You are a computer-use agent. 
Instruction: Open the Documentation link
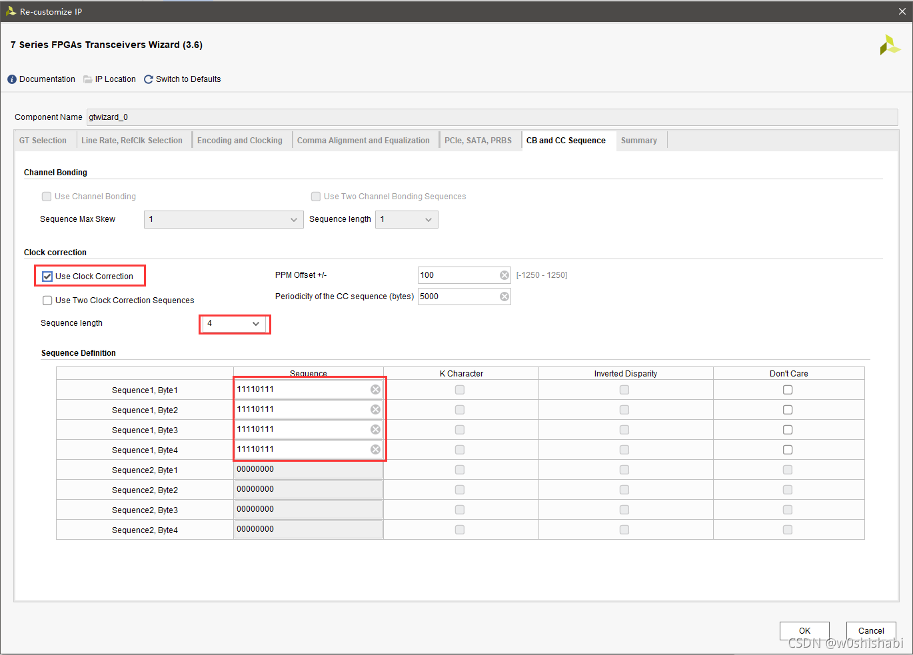coord(47,79)
